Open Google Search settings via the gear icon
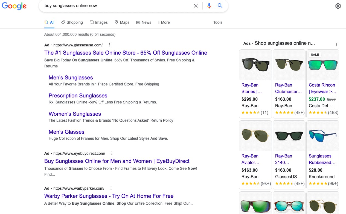Viewport: 346px width, 214px height. point(338,6)
